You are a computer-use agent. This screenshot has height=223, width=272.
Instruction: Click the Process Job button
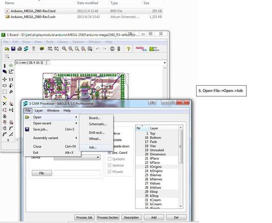click(x=84, y=217)
